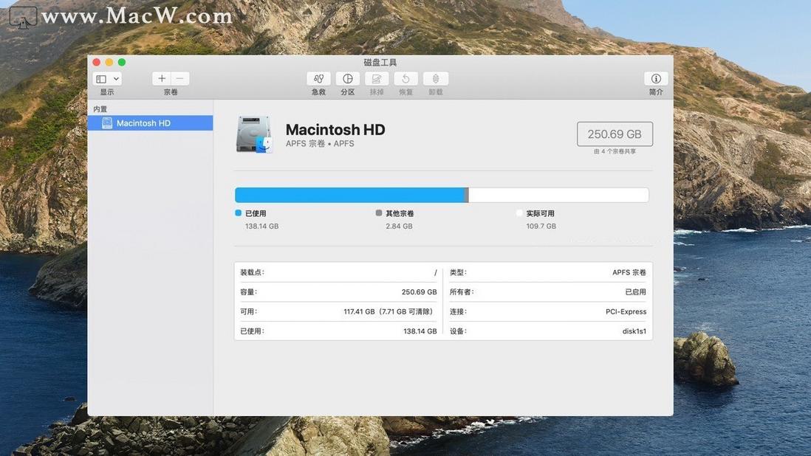The image size is (811, 456).
Task: Open the Info (简介) panel icon
Action: click(656, 78)
